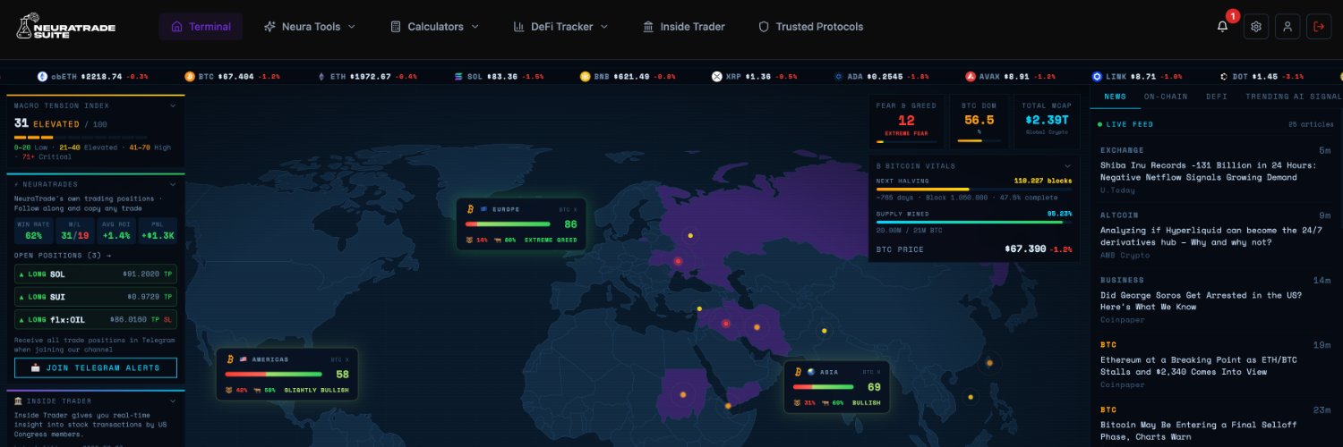
Task: Click the Bitcoin icon on Europe card
Action: [x=469, y=209]
